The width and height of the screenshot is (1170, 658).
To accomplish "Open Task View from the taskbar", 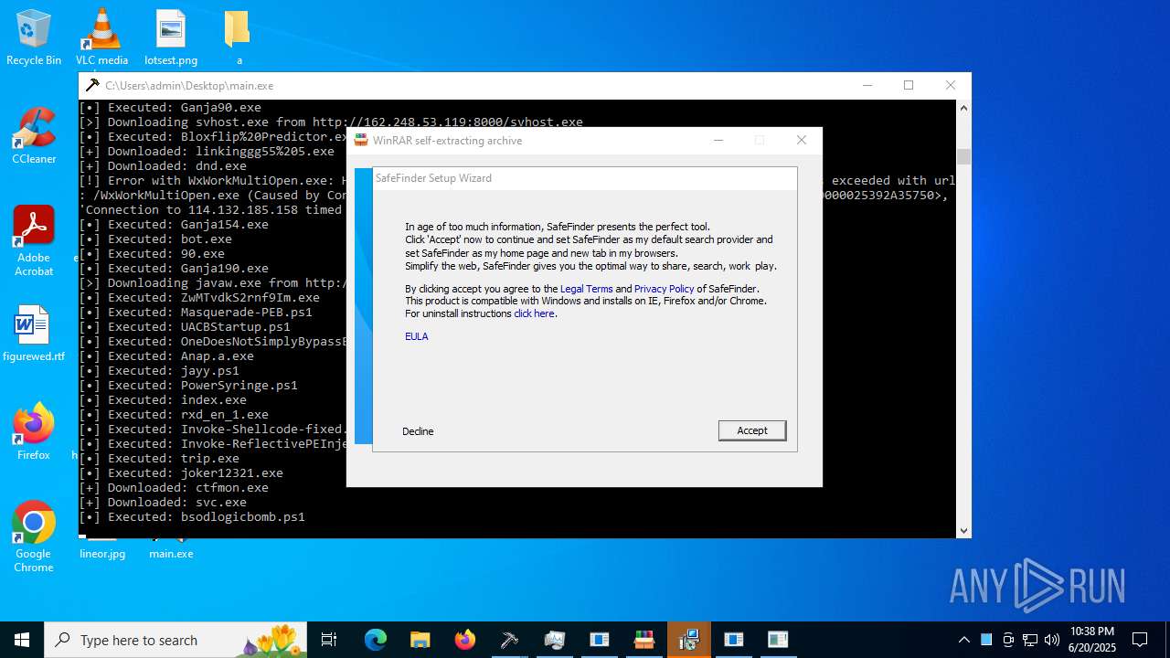I will (x=330, y=640).
